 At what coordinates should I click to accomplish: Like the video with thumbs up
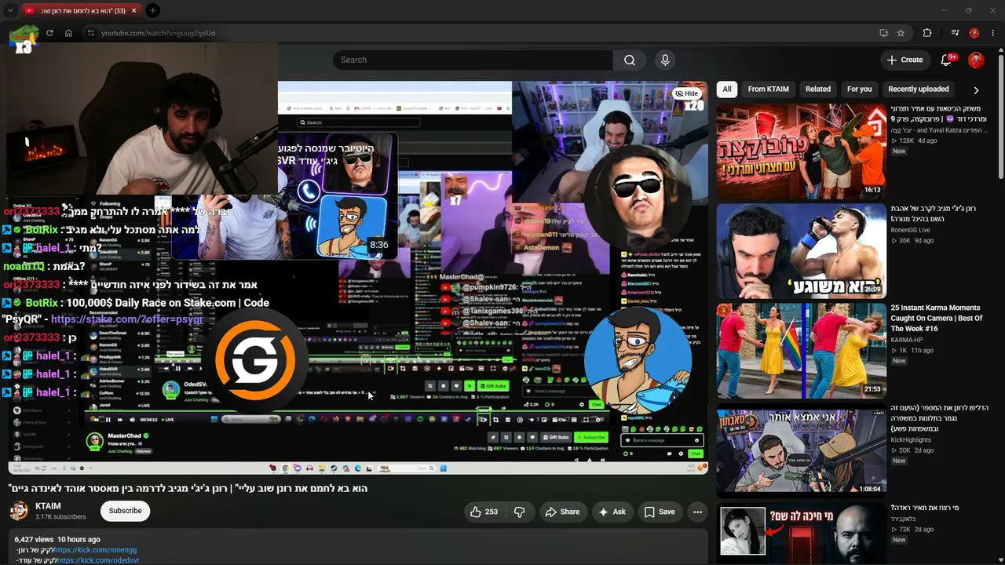point(484,512)
